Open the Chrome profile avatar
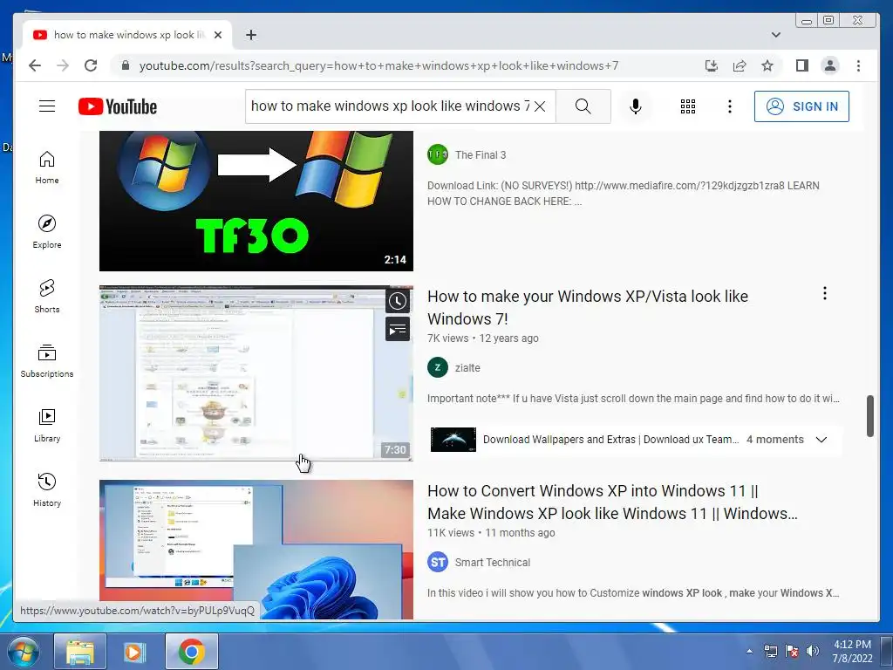 (x=830, y=65)
